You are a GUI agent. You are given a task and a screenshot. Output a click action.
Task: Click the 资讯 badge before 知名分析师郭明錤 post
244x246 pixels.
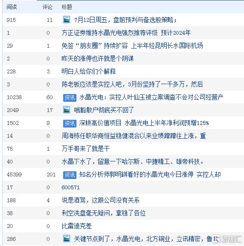(70, 175)
